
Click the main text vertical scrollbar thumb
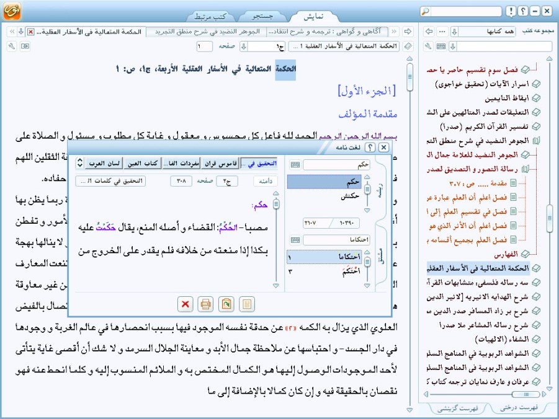pos(409,77)
